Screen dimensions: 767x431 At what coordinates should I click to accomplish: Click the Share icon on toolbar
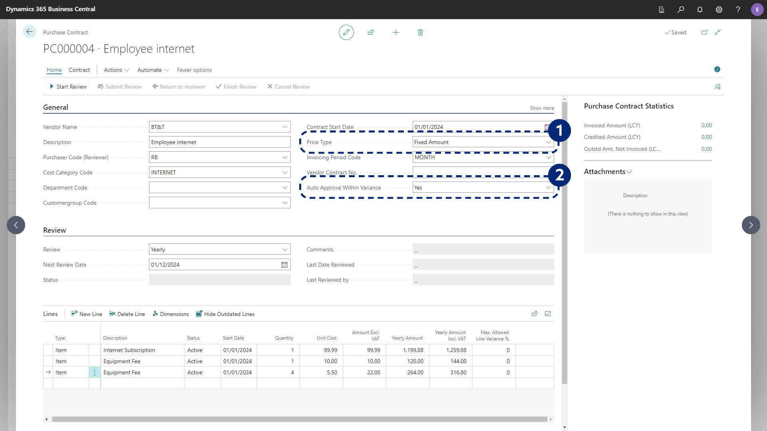[371, 32]
